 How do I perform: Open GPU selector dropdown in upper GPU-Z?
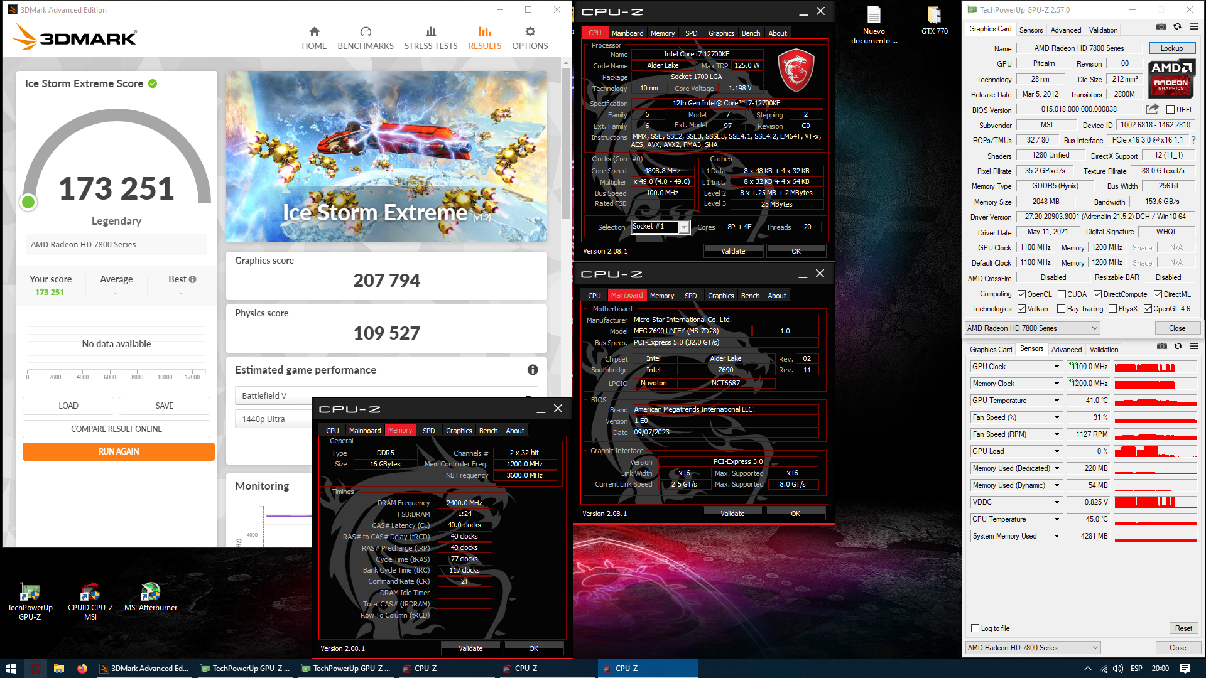(x=1032, y=328)
